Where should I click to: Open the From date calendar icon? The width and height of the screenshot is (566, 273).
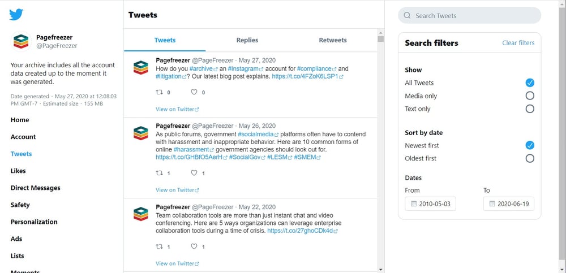point(414,203)
